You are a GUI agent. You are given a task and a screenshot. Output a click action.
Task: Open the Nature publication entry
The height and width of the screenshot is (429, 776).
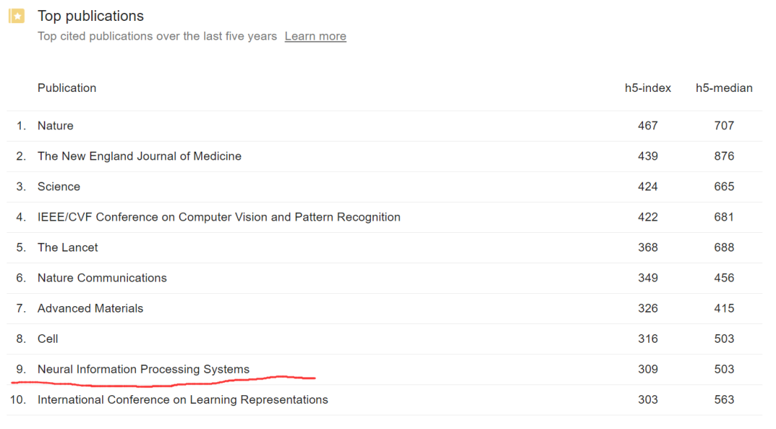(55, 126)
